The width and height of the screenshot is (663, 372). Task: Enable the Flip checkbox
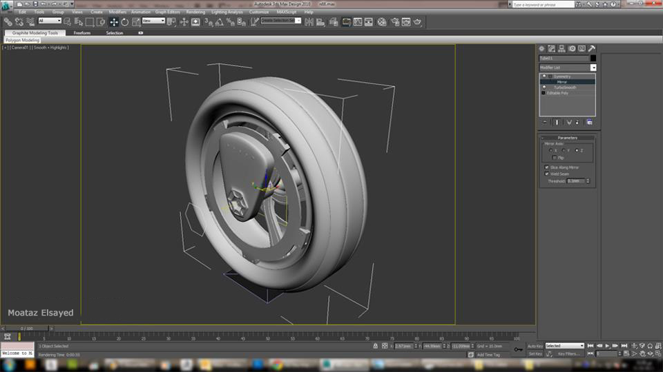[555, 158]
